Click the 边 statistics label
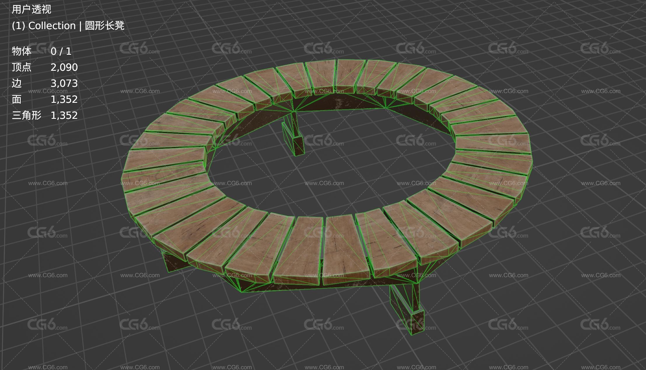 [17, 83]
